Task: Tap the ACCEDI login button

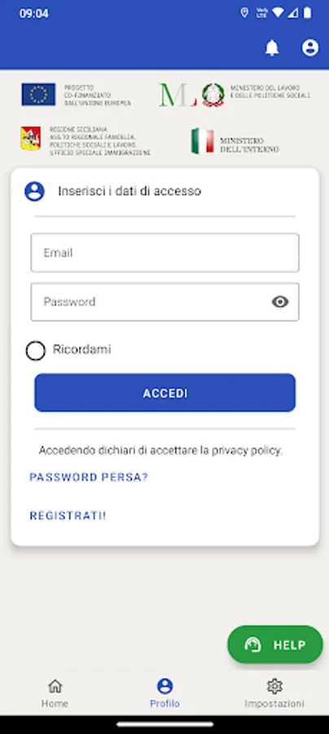Action: pyautogui.click(x=165, y=393)
